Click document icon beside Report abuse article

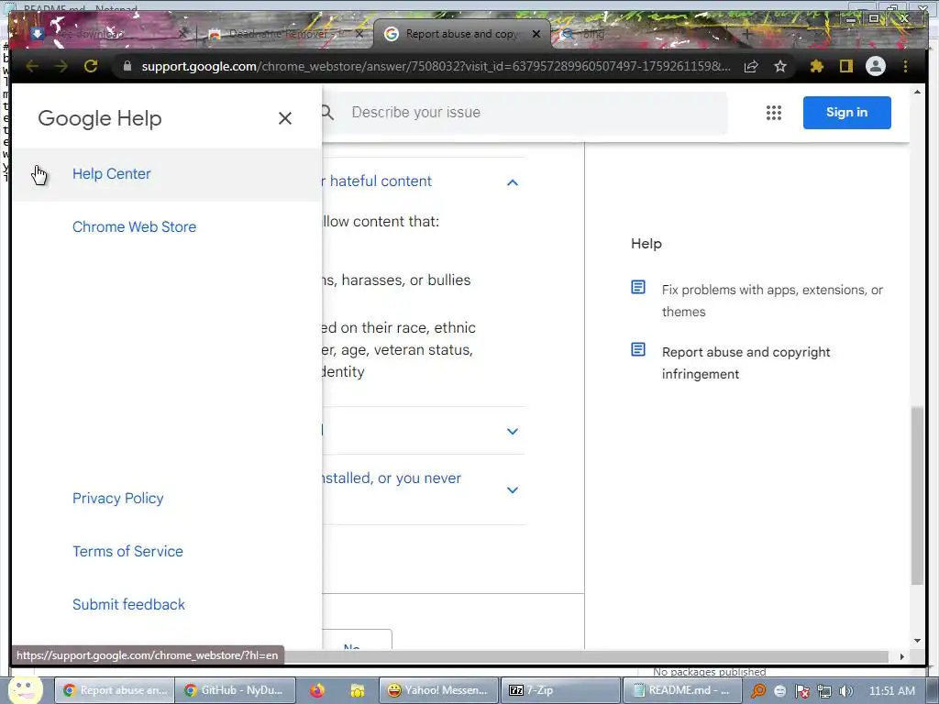click(x=638, y=349)
